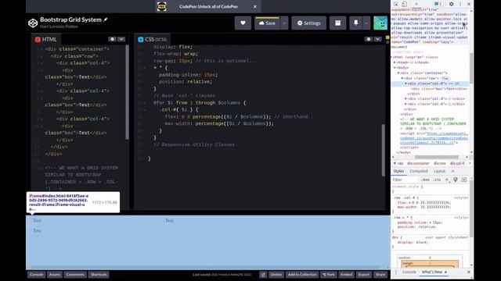501x281 pixels.
Task: Open DevTools kebab menu
Action: pyautogui.click(x=460, y=4)
